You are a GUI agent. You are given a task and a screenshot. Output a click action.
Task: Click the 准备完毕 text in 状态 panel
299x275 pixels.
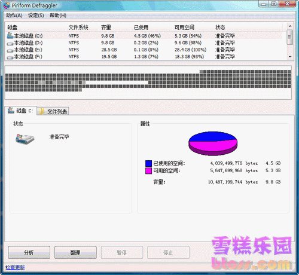click(59, 137)
